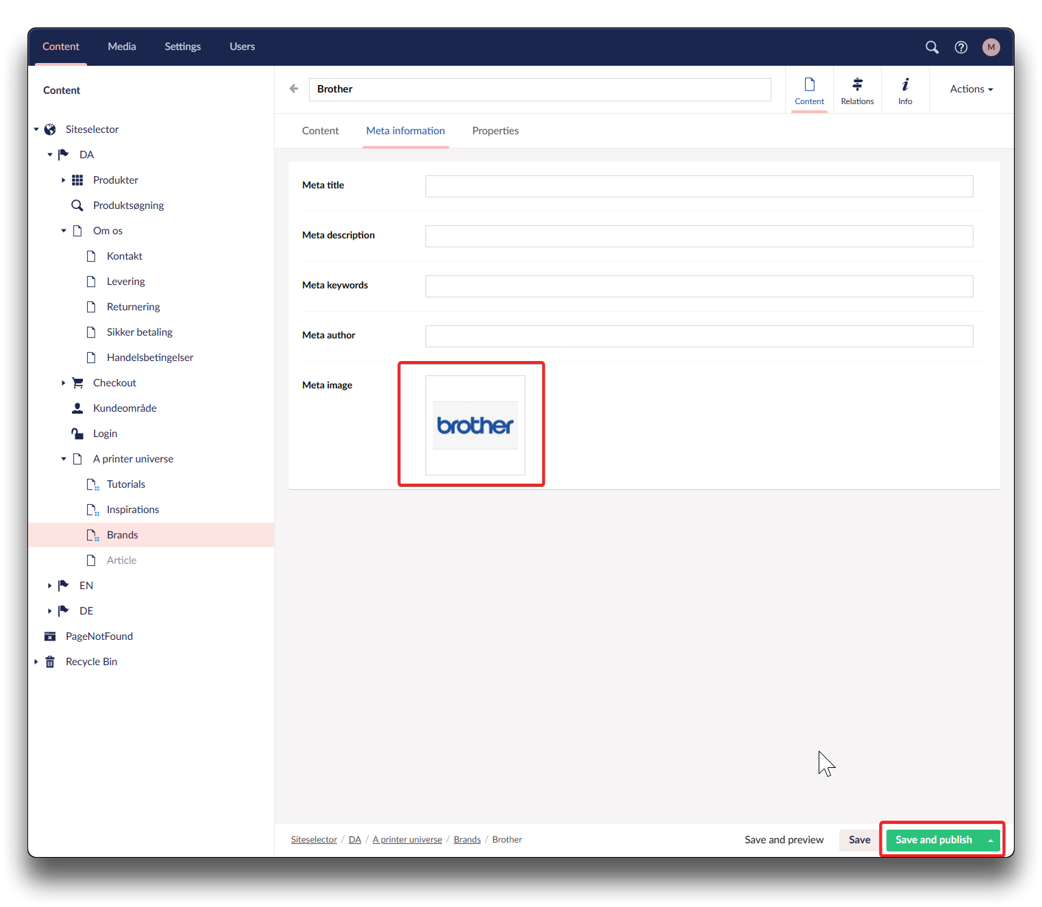Viewport: 1042px width, 907px height.
Task: Collapse the Om os tree node
Action: [x=64, y=231]
